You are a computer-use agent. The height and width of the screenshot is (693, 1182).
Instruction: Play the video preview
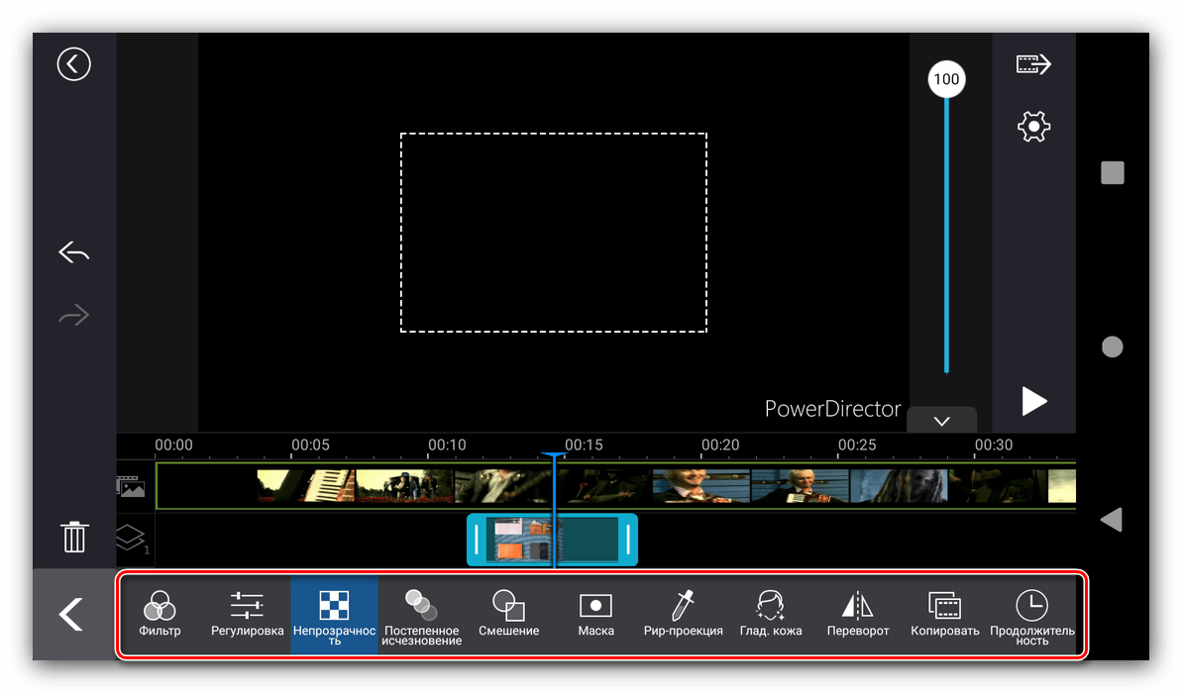1033,401
